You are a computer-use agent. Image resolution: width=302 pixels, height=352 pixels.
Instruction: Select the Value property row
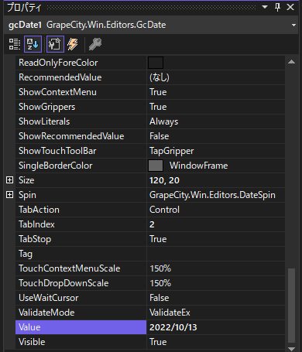[x=150, y=327]
